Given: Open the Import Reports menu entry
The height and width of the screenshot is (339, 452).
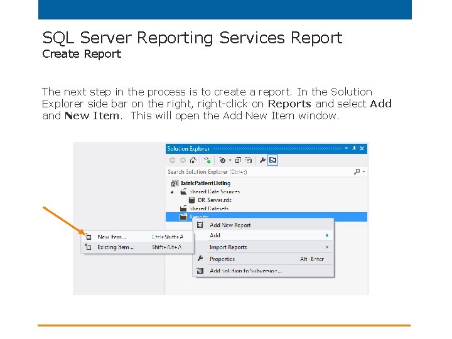Looking at the screenshot, I should coord(264,247).
